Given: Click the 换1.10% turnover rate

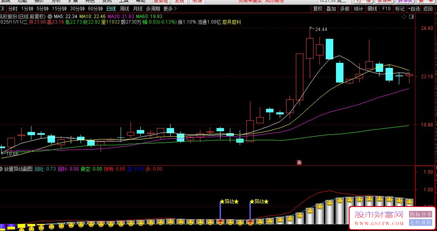Looking at the screenshot, I should click(x=187, y=22).
